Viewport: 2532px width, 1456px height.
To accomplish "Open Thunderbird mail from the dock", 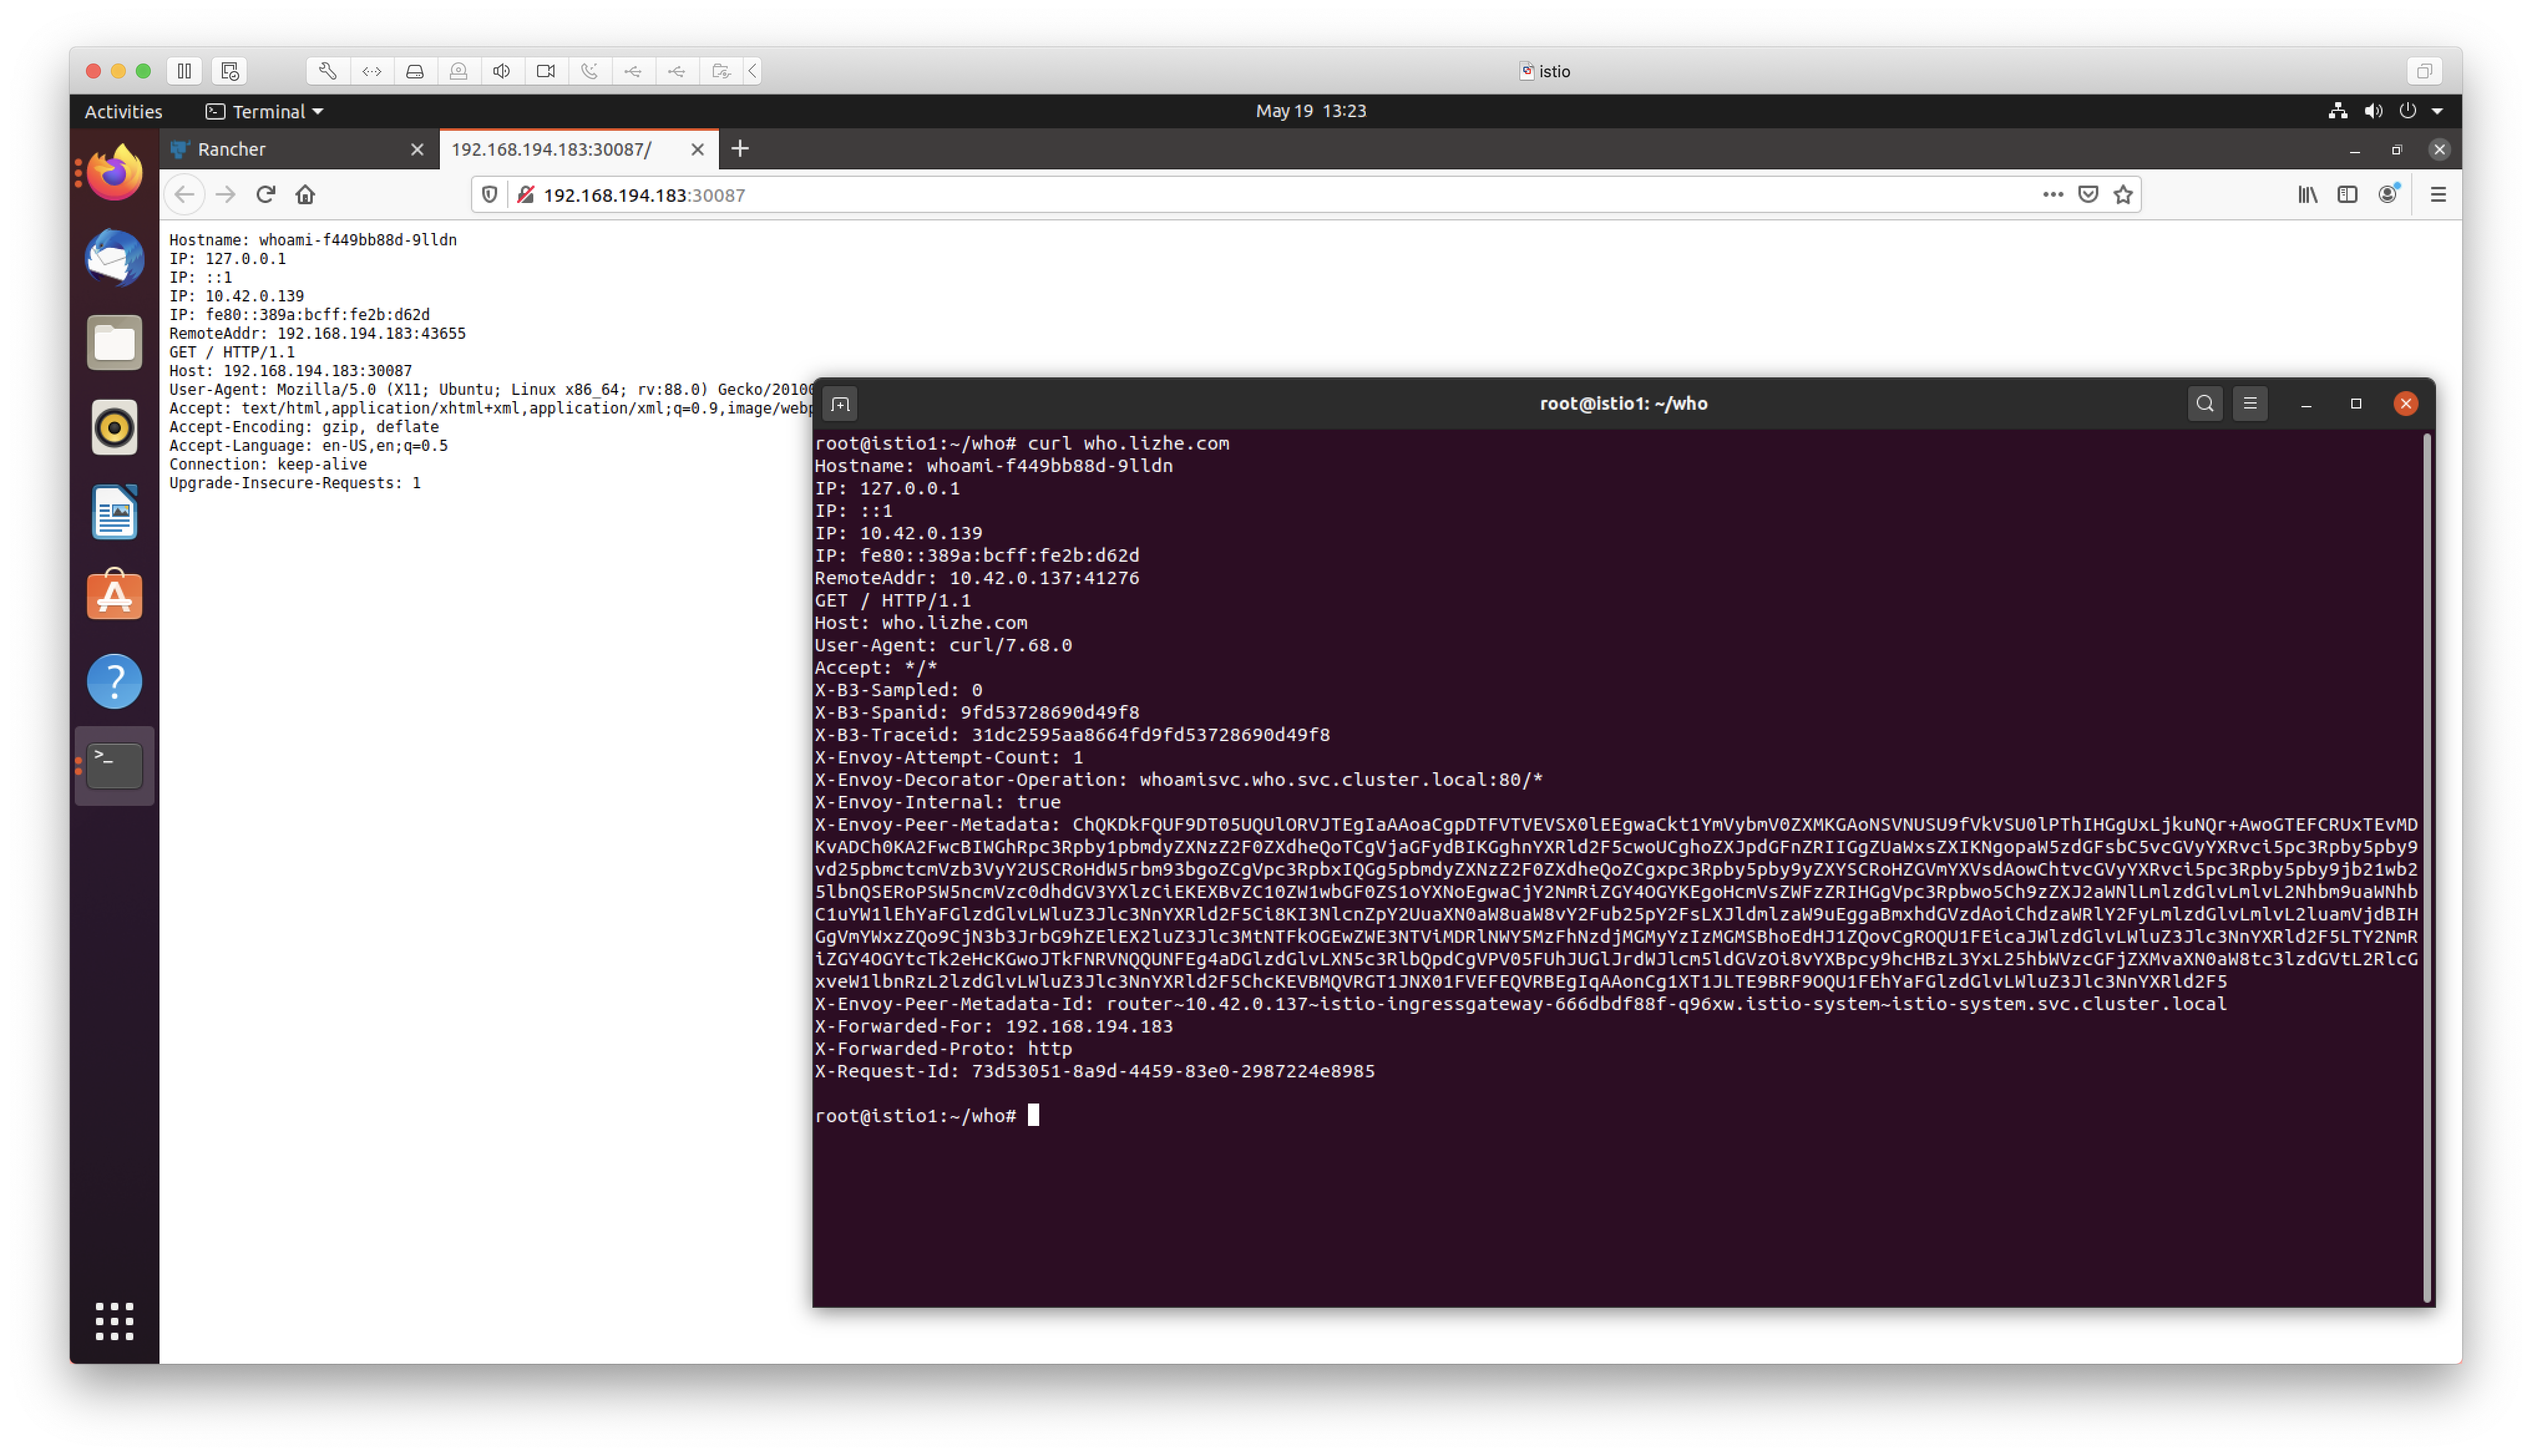I will [x=114, y=258].
